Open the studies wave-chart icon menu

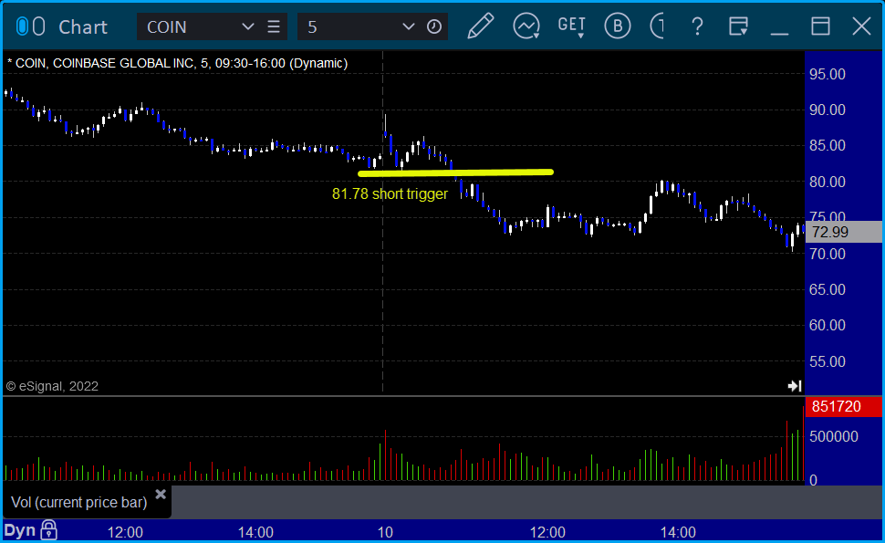(526, 26)
